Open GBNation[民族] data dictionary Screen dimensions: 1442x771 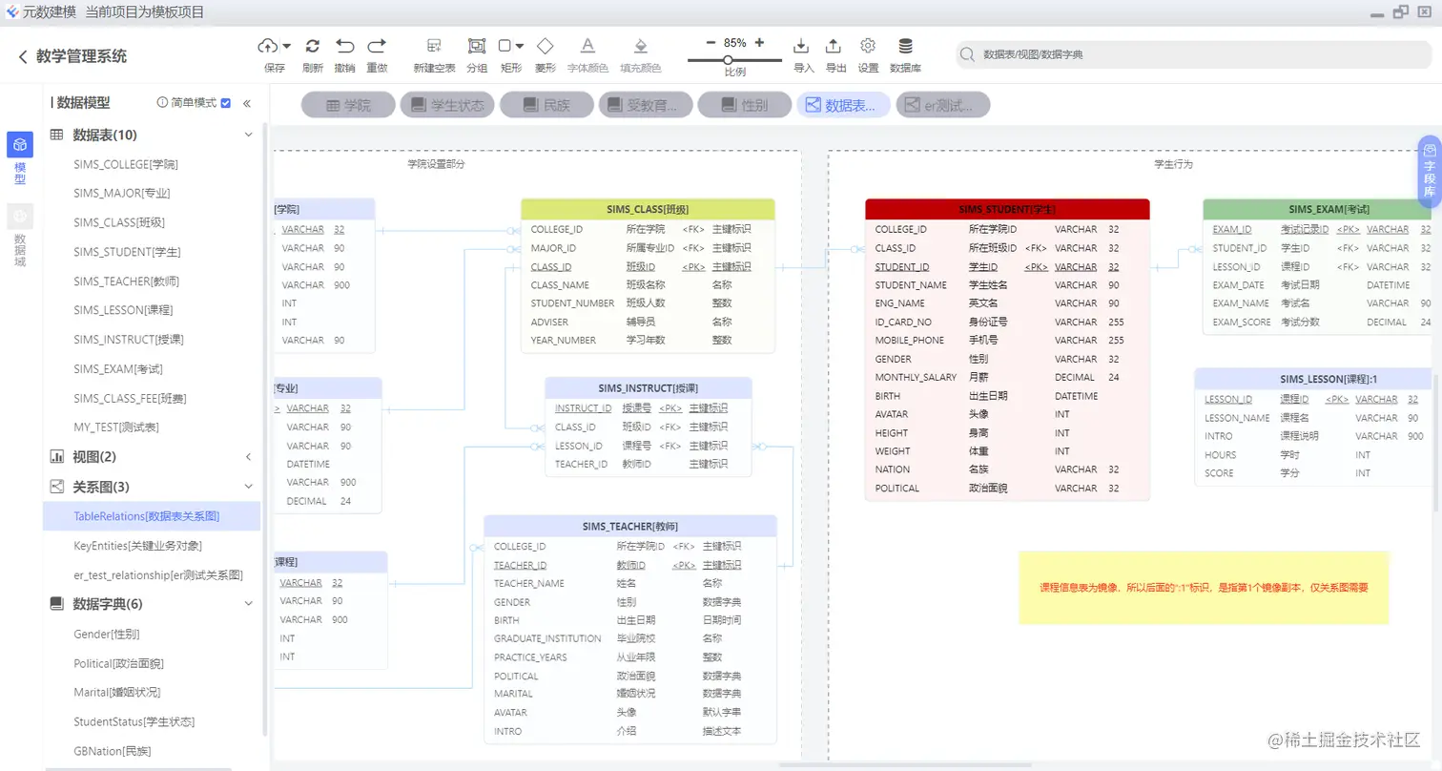click(x=112, y=751)
